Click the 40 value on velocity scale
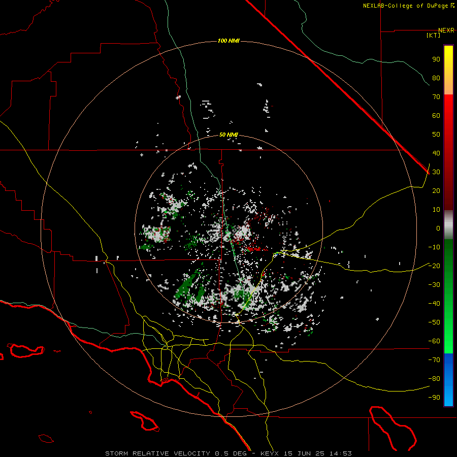The width and height of the screenshot is (457, 457). 436,153
